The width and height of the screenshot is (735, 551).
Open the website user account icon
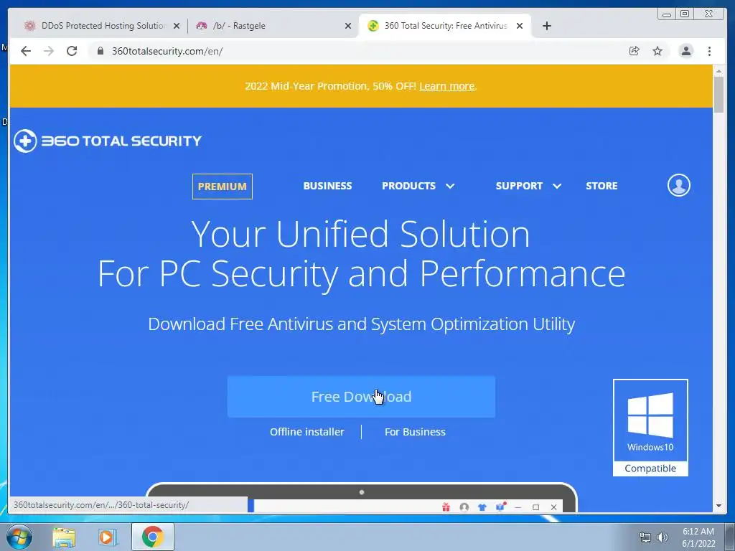pos(678,185)
